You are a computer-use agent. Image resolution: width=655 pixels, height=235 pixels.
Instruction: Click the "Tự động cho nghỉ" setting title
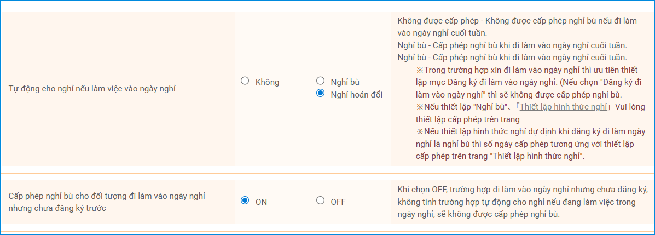(x=92, y=88)
